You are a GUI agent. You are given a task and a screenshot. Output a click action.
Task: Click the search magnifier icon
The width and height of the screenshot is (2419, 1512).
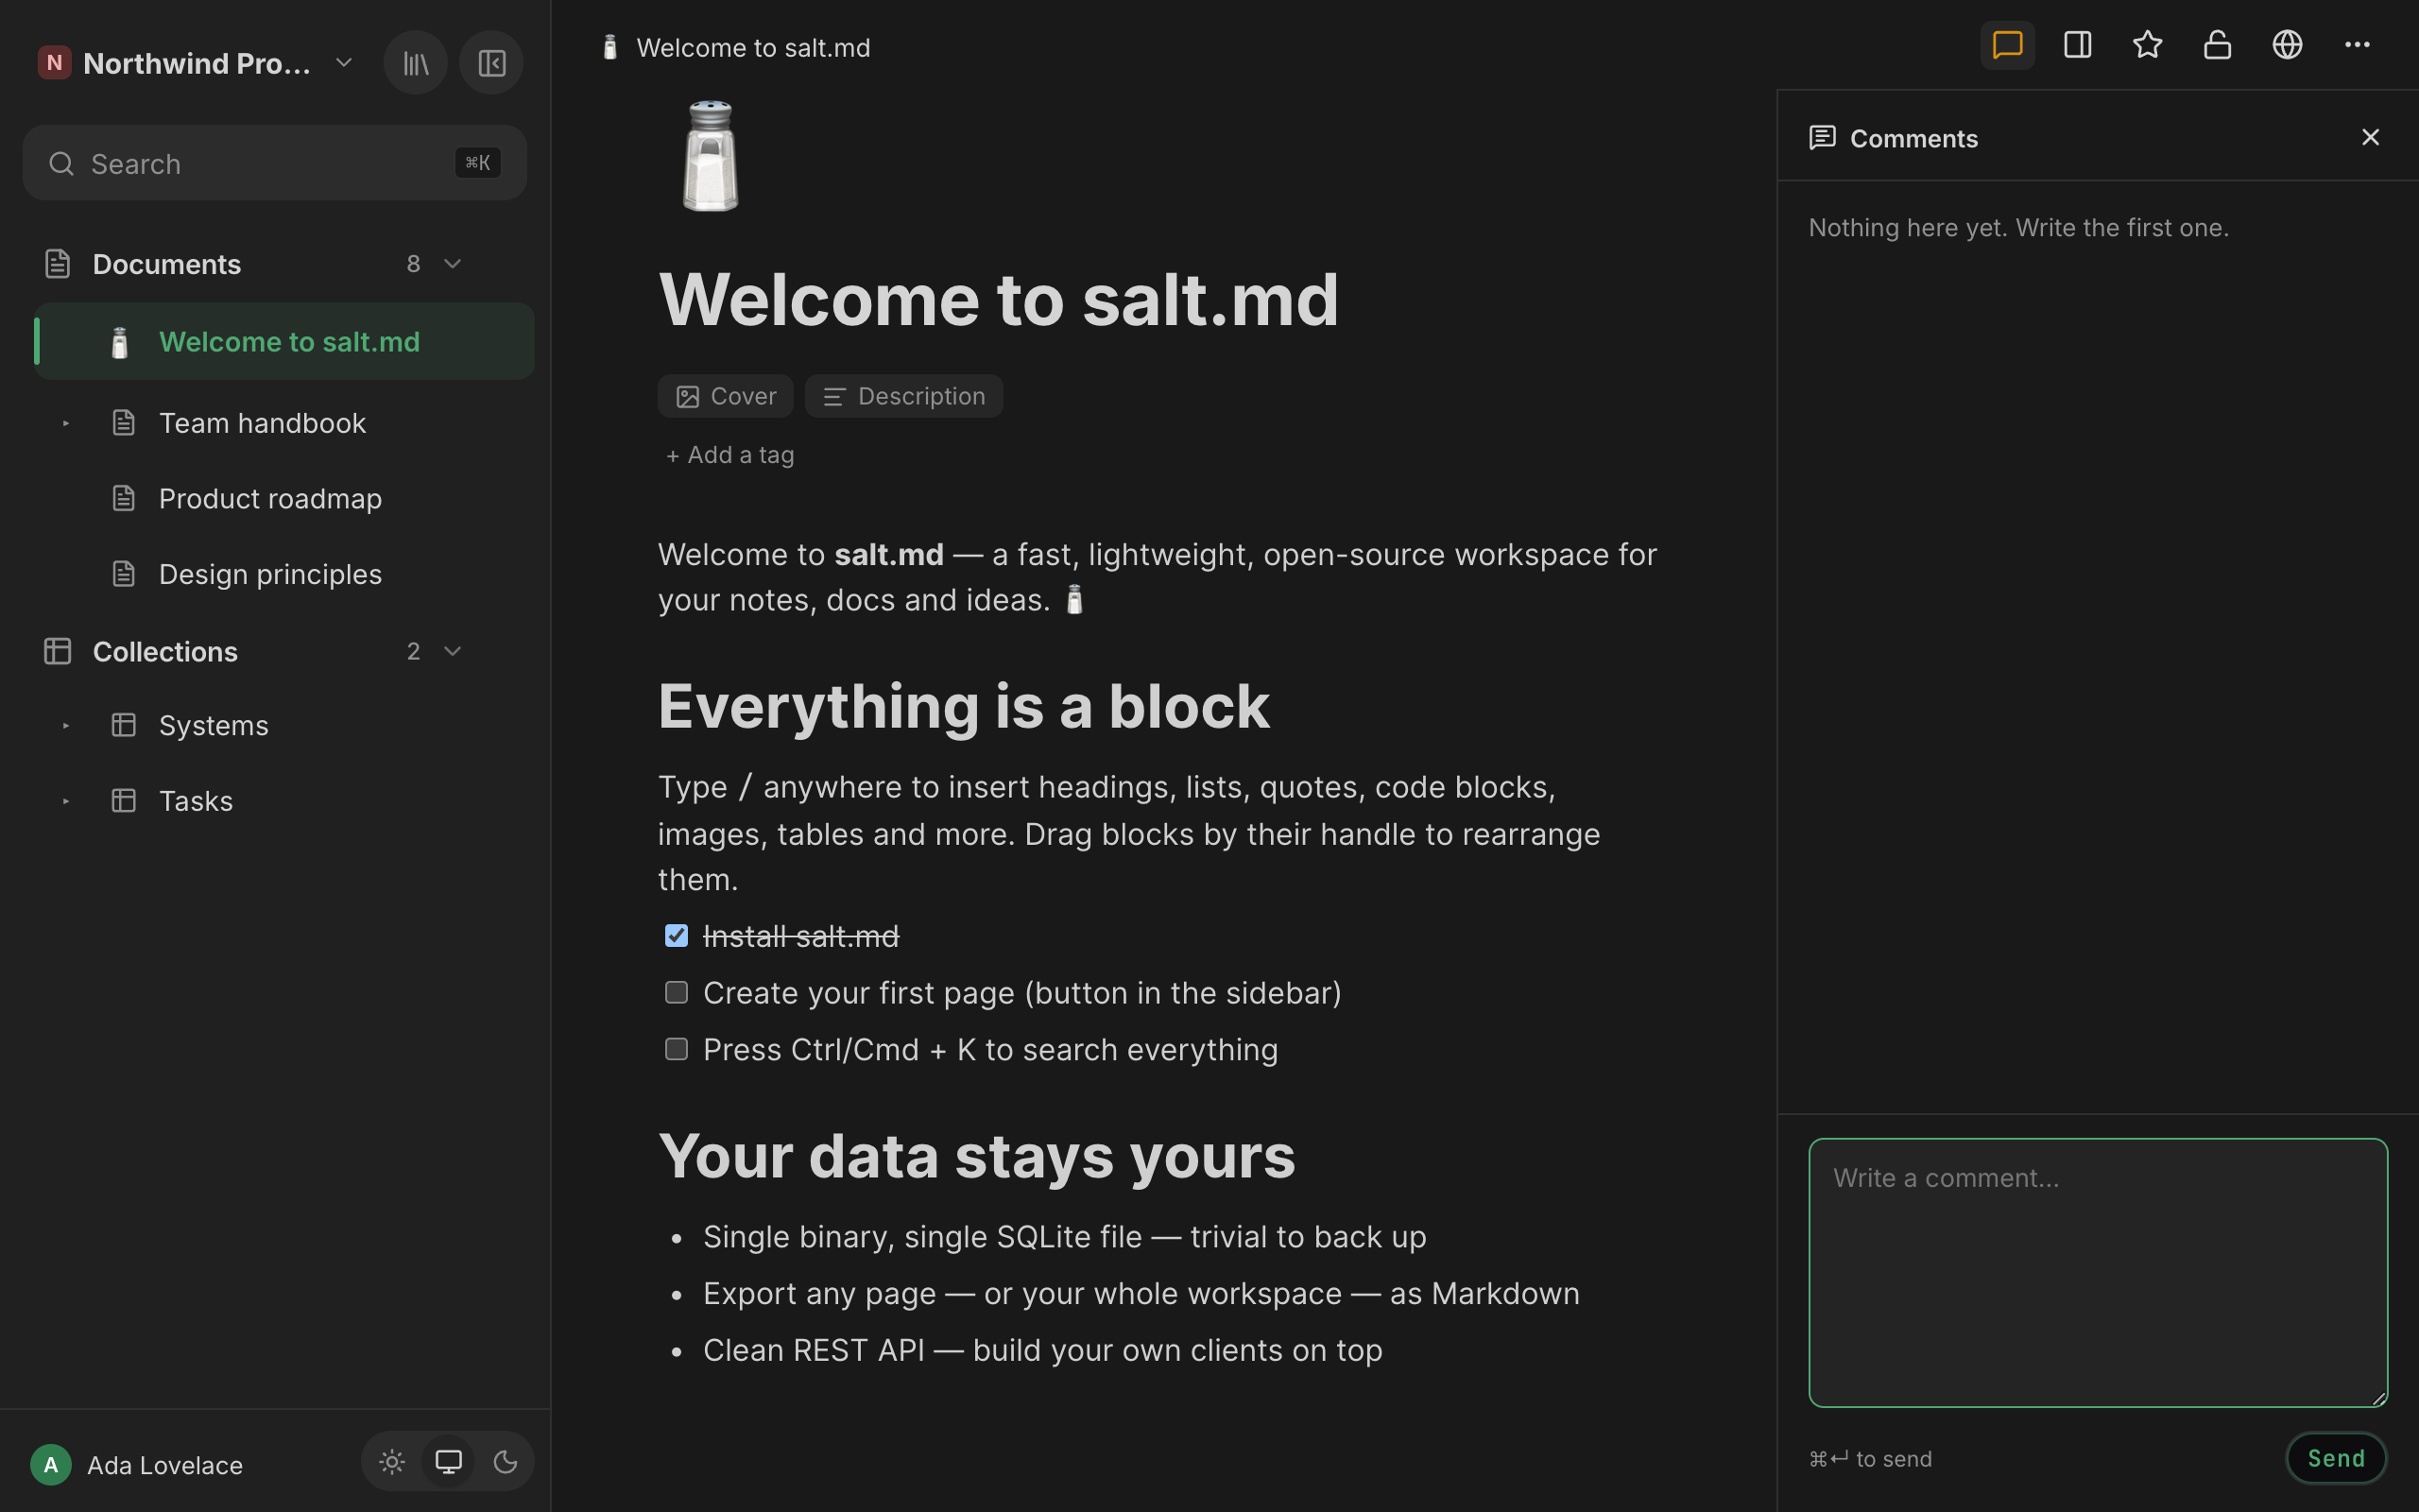62,163
